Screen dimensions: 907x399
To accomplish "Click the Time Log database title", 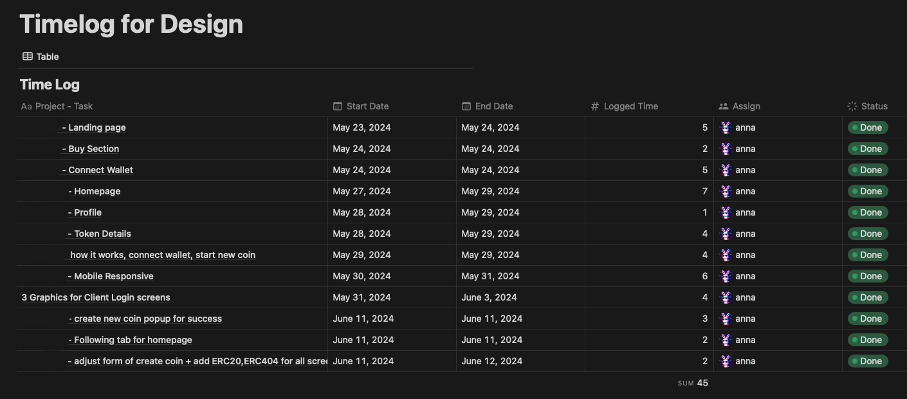I will point(50,84).
